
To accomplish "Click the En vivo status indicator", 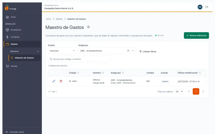I will [x=159, y=35].
